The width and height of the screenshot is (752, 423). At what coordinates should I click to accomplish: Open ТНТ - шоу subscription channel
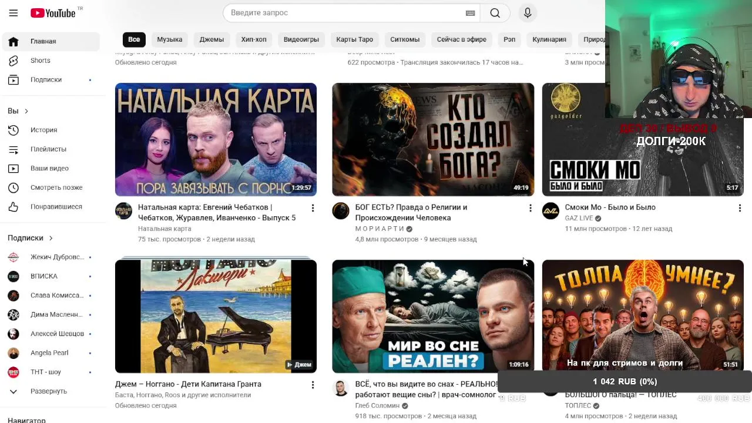click(x=51, y=372)
